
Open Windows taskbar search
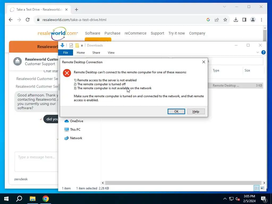pyautogui.click(x=19, y=199)
